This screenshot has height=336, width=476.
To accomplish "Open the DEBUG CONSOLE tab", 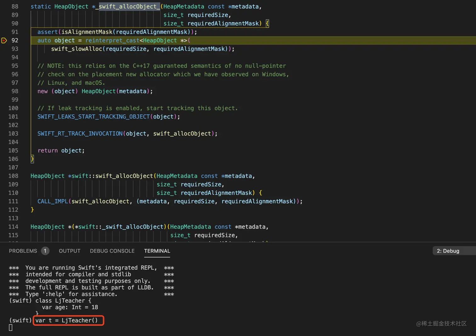I will [112, 251].
